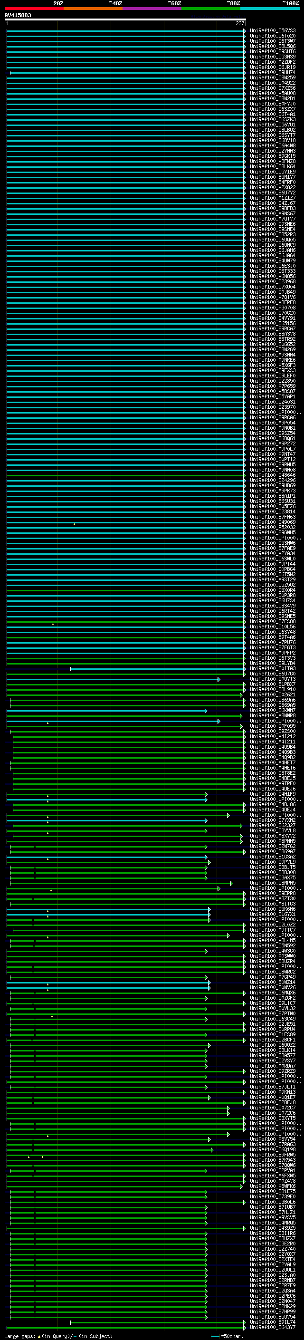Select UniRef100_Q7FS88 label
The width and height of the screenshot is (304, 1340).
pos(273,621)
